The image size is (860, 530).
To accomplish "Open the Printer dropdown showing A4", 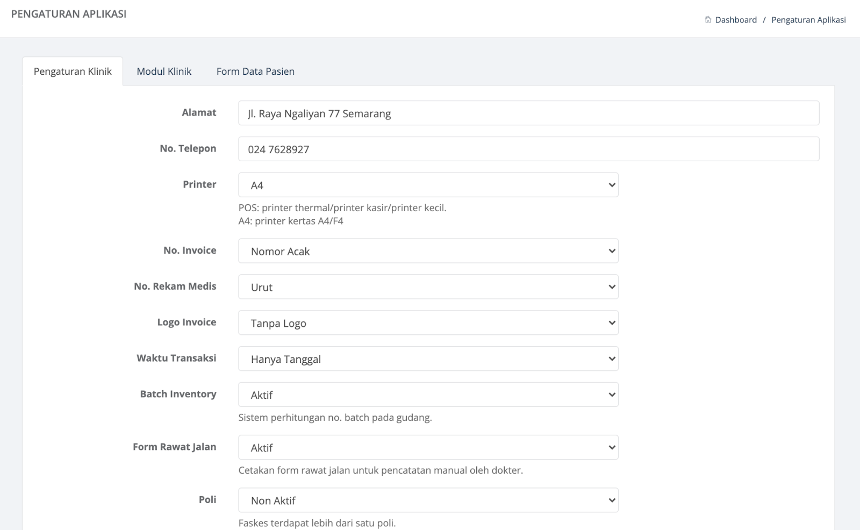I will click(428, 185).
